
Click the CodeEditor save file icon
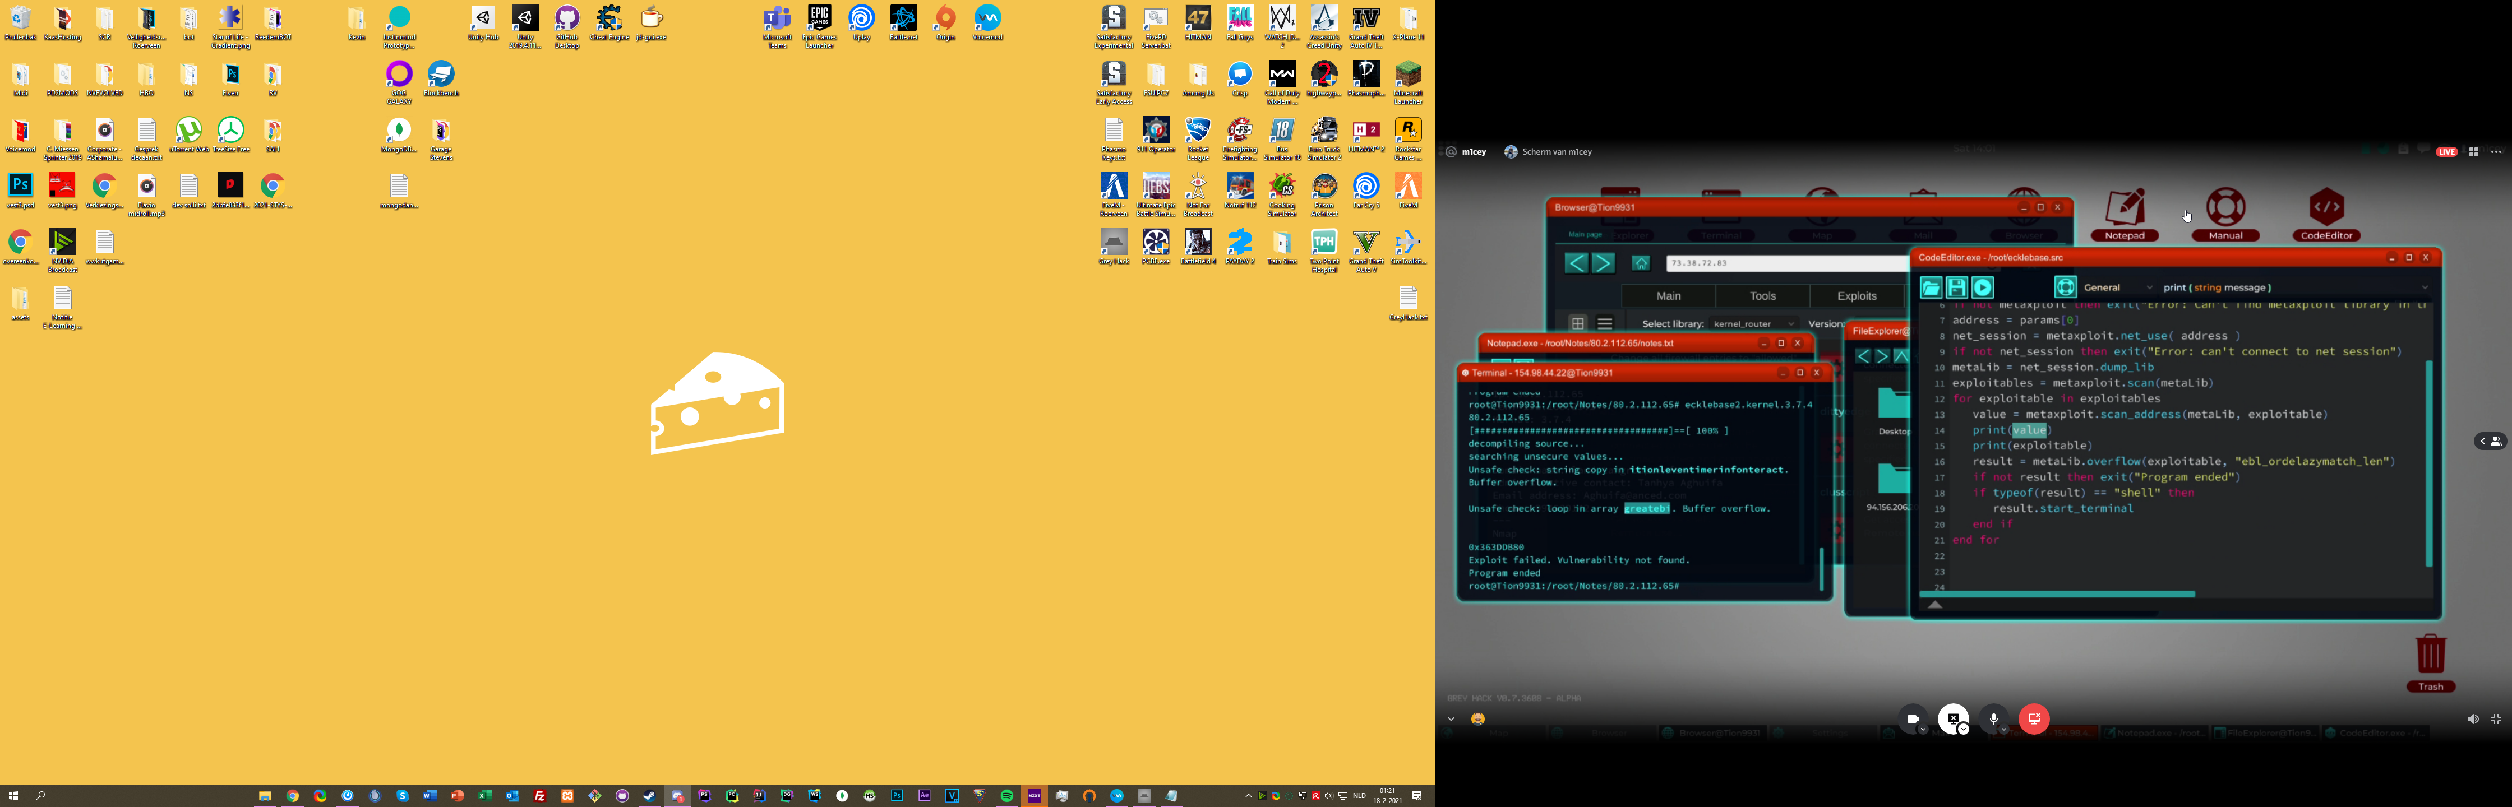click(1956, 287)
